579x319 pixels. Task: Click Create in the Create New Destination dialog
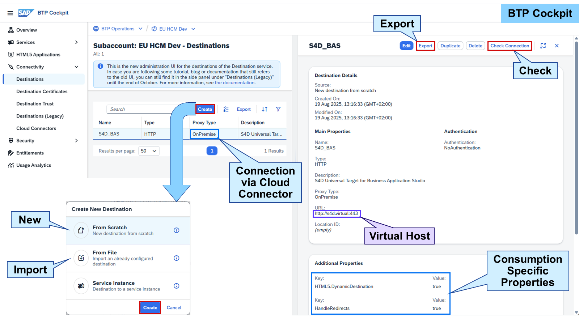[150, 307]
